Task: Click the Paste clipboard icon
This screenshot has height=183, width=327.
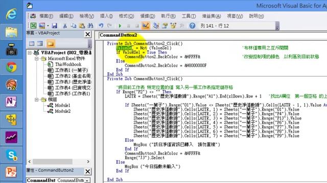Action: (x=82, y=26)
